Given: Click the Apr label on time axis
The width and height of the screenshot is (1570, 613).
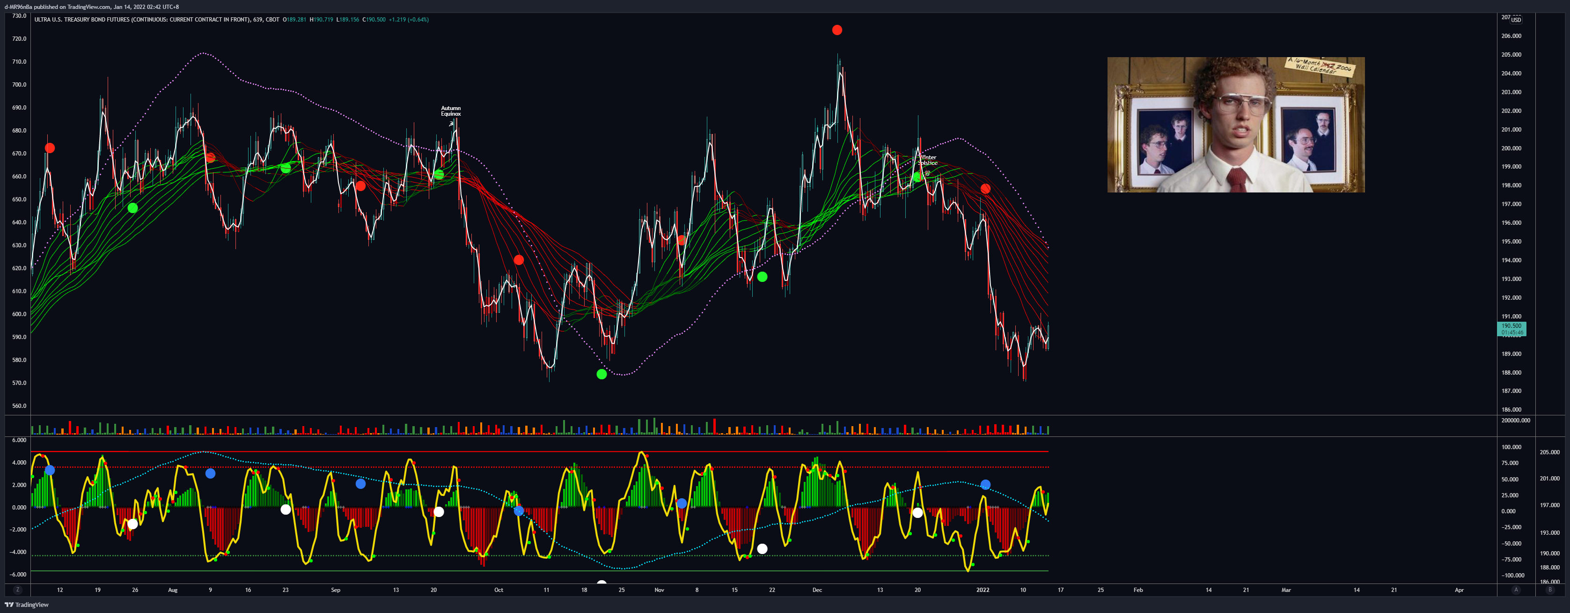Looking at the screenshot, I should coord(1459,590).
